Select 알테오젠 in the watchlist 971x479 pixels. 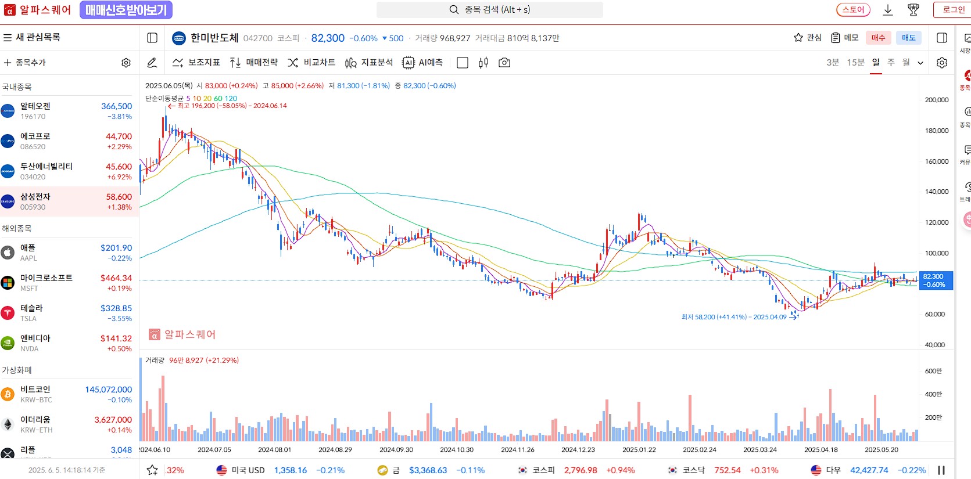69,111
